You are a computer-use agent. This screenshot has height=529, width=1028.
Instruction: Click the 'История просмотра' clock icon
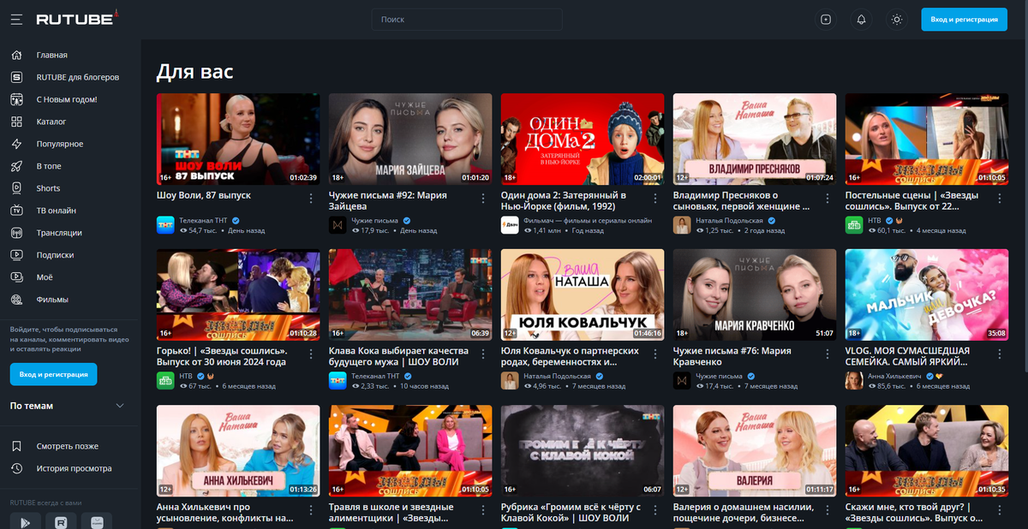pyautogui.click(x=16, y=468)
